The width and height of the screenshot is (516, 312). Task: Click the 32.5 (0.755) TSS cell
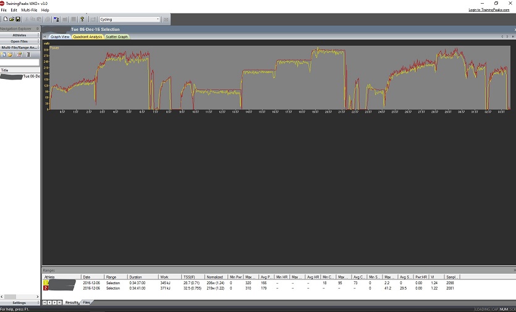tap(193, 289)
